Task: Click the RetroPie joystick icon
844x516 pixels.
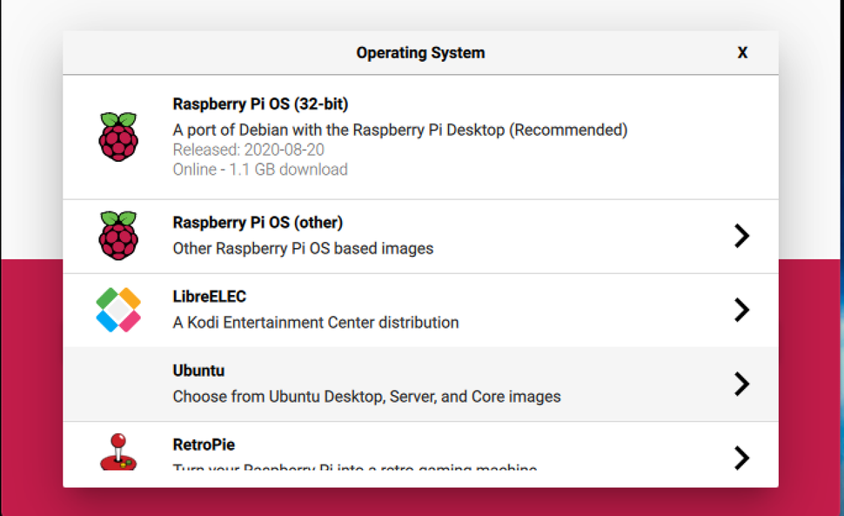Action: (119, 452)
